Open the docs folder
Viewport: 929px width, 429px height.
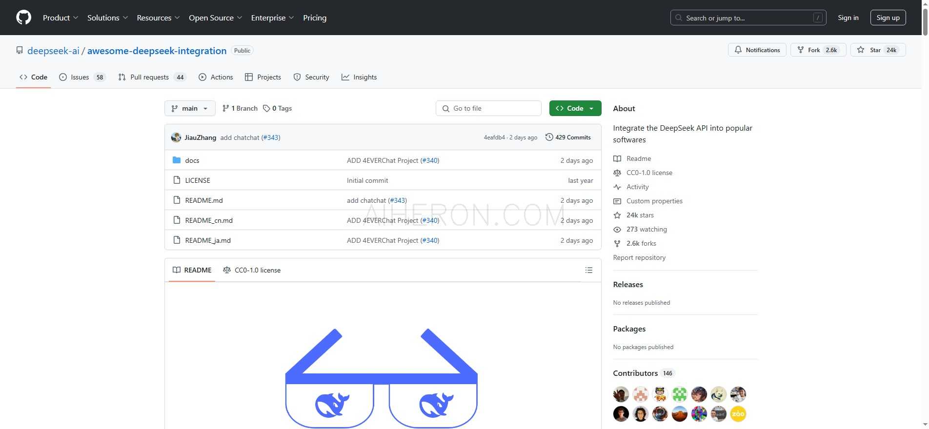[192, 160]
